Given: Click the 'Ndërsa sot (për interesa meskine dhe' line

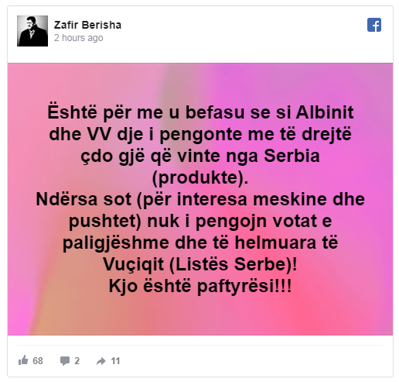Looking at the screenshot, I should tap(200, 200).
